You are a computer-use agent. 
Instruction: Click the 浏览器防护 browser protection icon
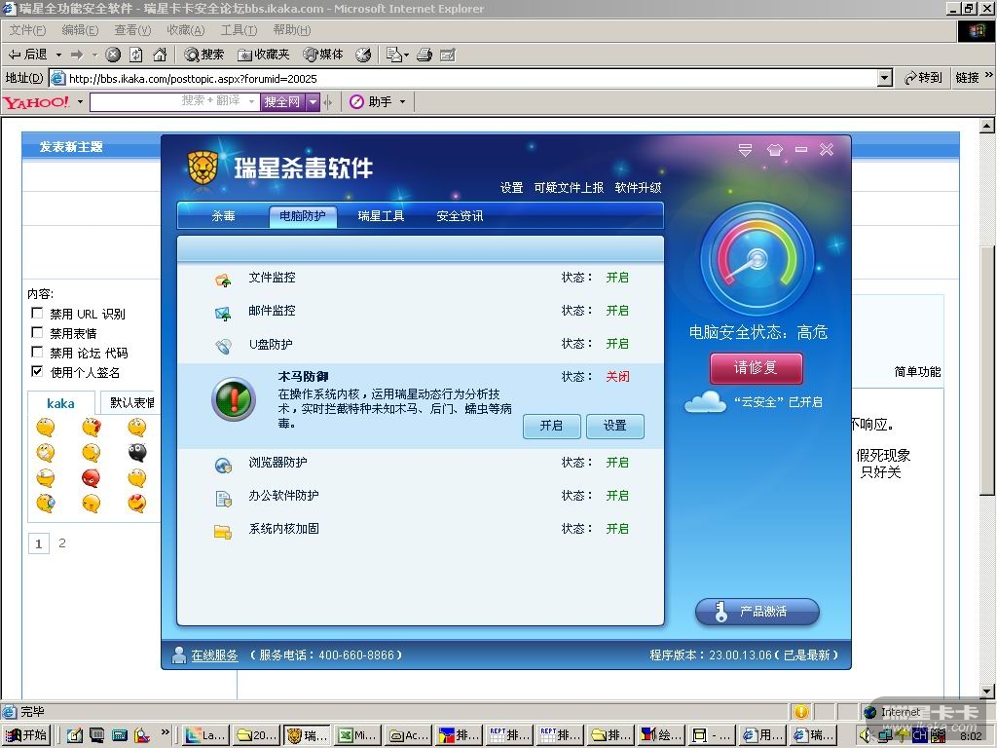pyautogui.click(x=223, y=465)
